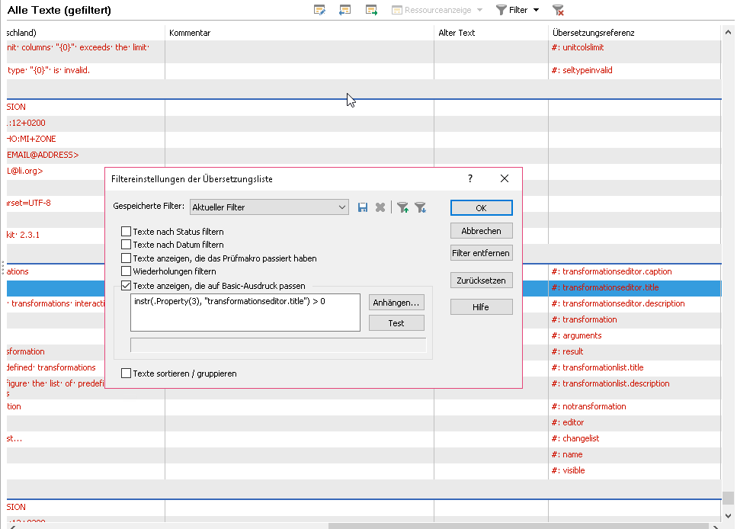Click the blue-arrow translation import toolbar icon
This screenshot has width=737, height=529.
click(x=344, y=9)
